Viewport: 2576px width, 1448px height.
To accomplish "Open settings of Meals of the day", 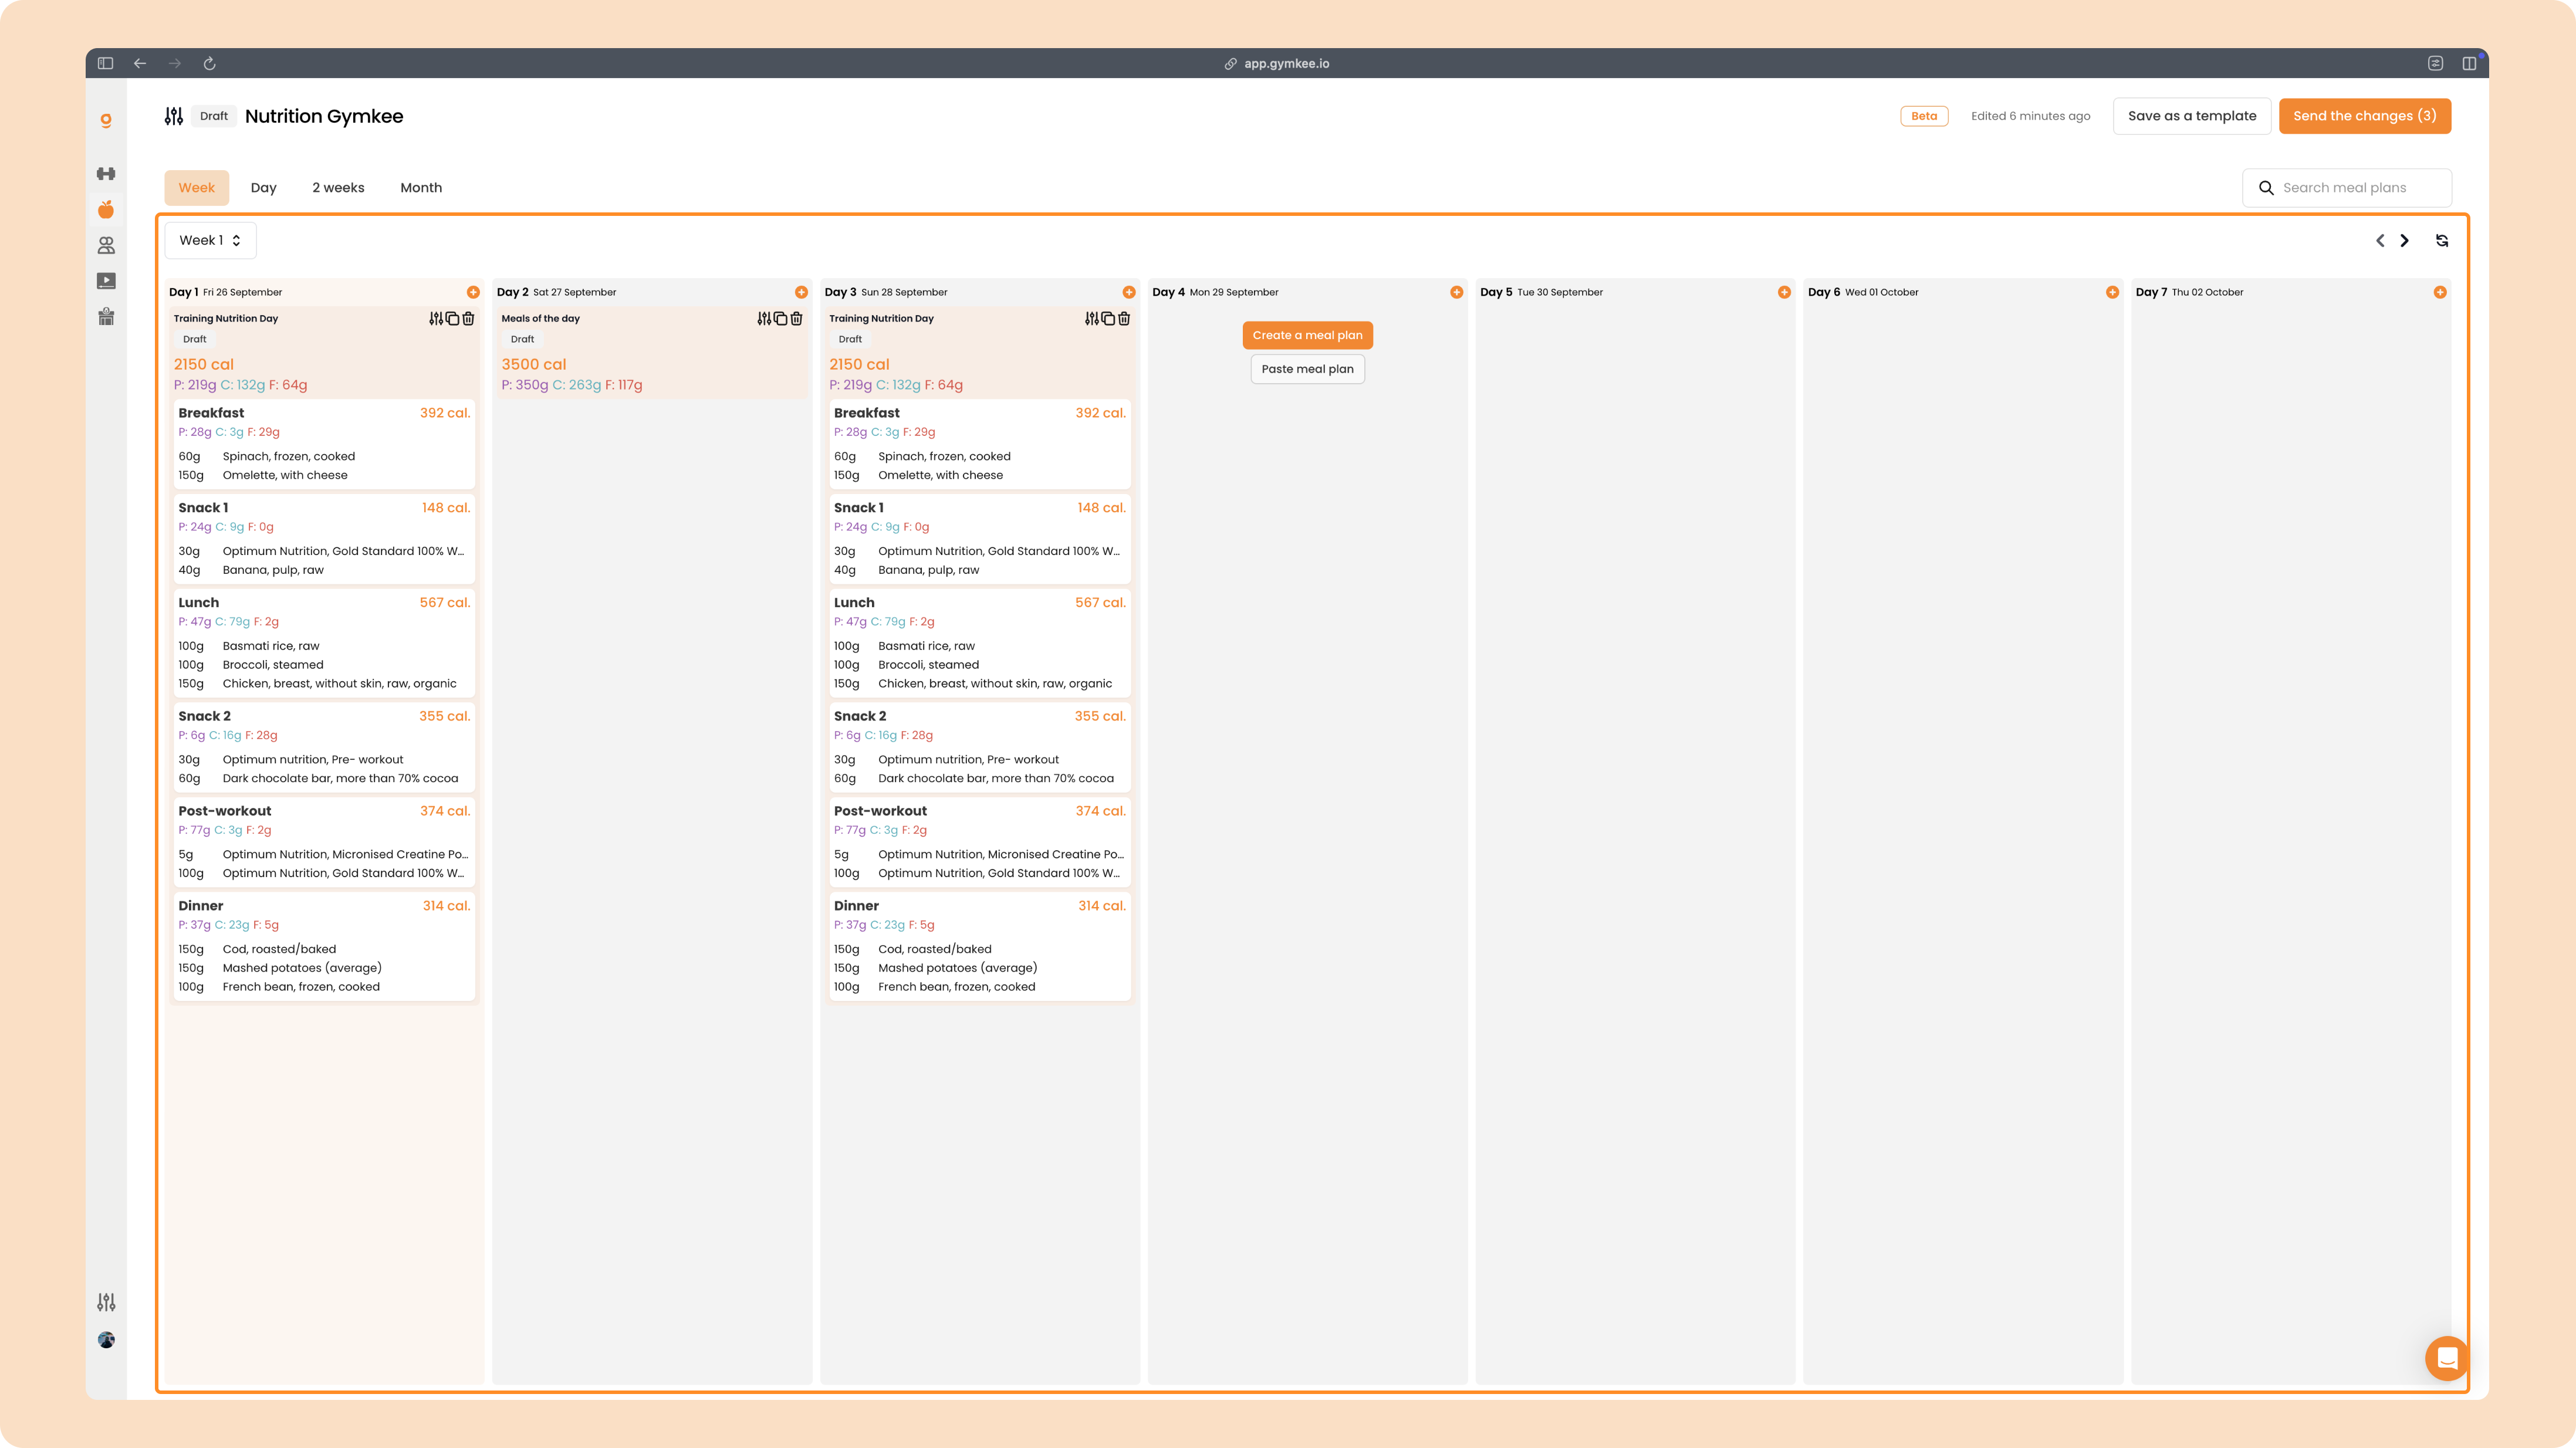I will point(764,318).
